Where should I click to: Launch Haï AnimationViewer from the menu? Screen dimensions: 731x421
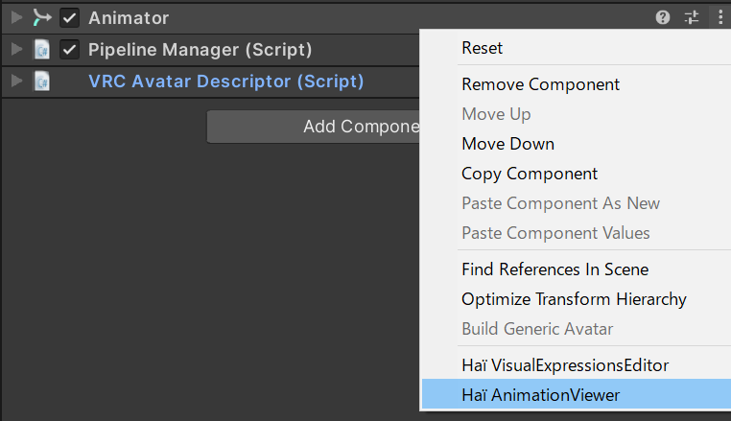[540, 395]
